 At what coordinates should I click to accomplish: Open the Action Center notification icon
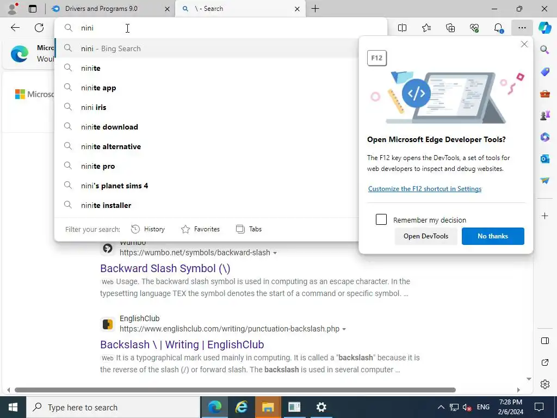point(539,407)
